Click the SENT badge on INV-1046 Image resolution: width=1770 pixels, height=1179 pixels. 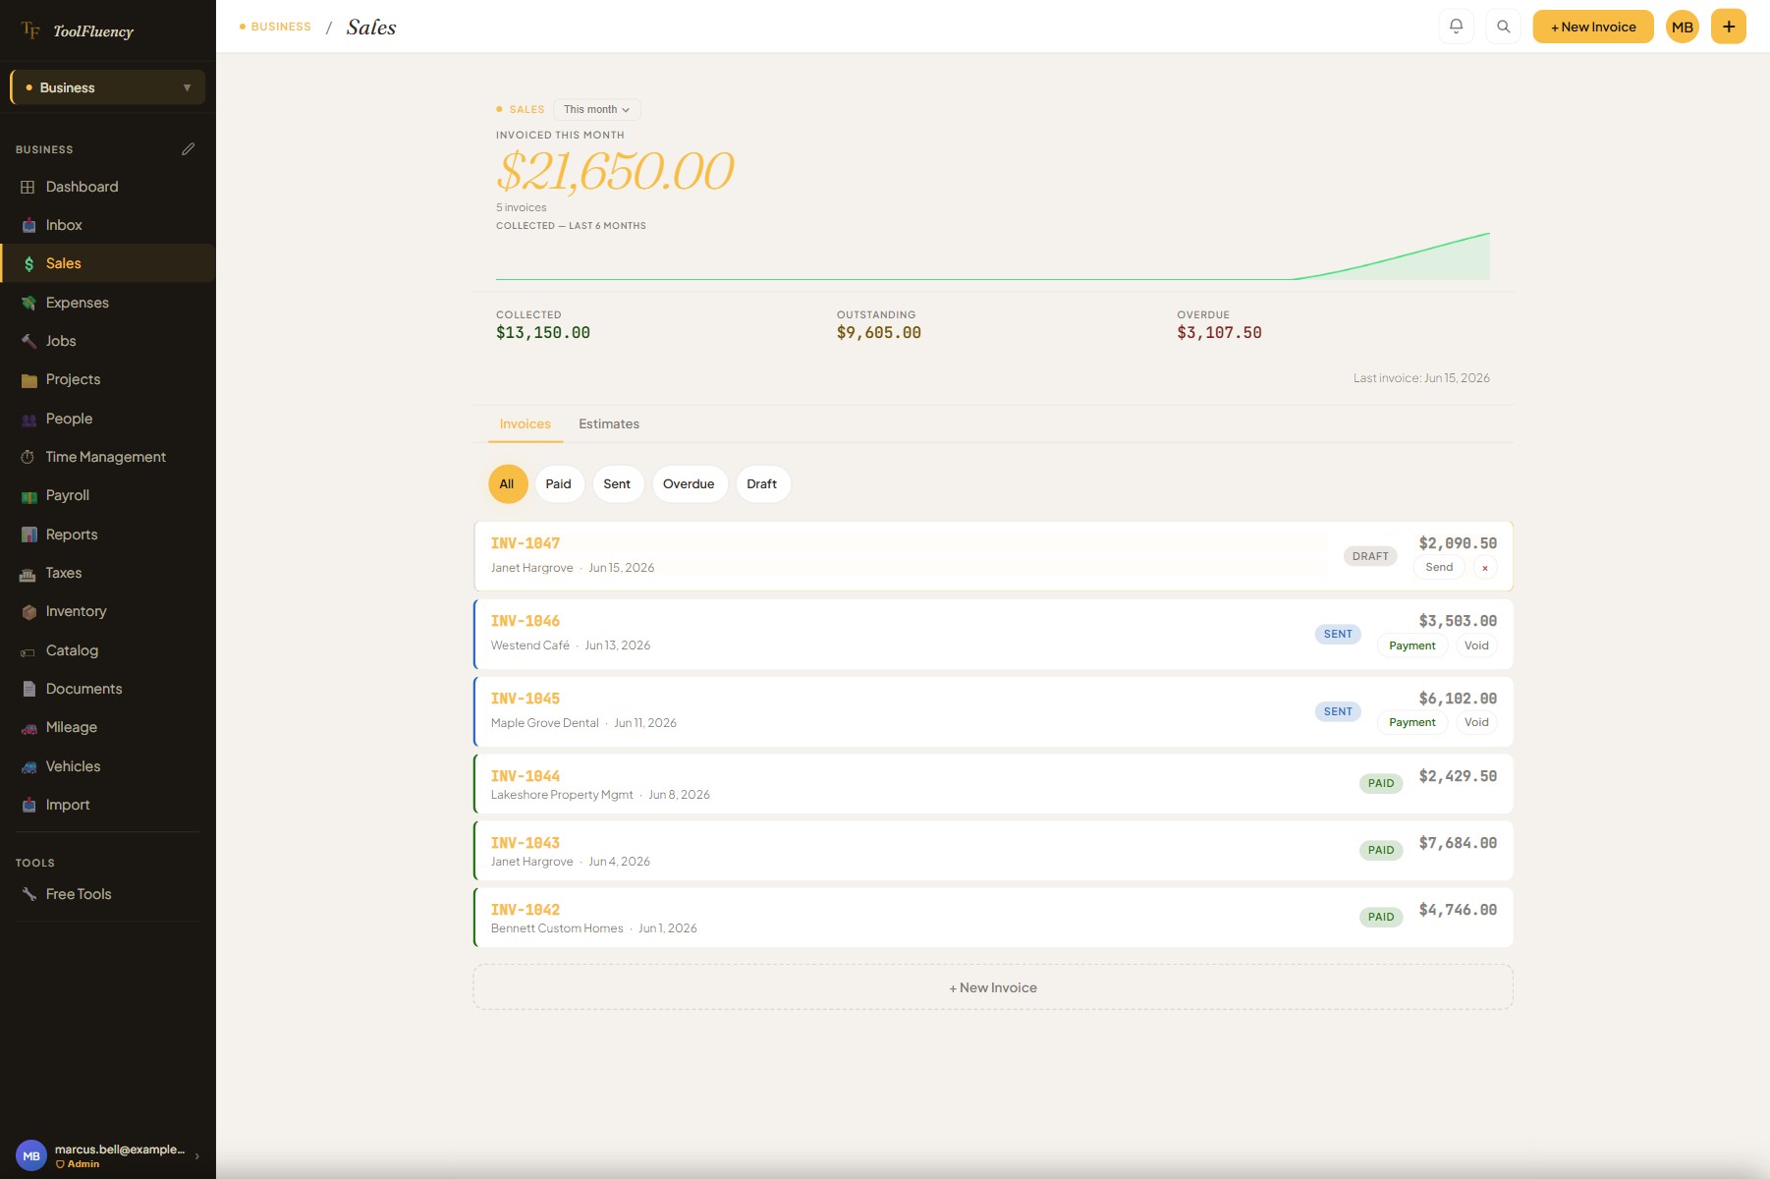tap(1337, 635)
